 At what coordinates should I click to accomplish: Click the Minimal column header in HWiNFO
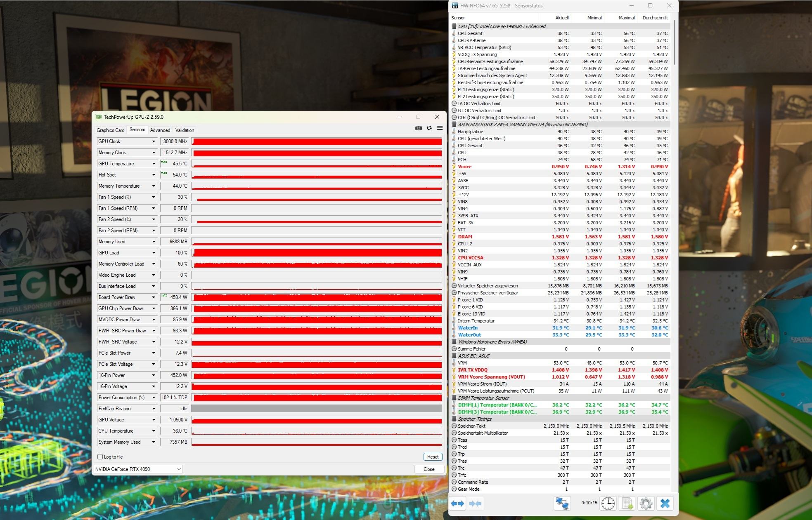(588, 18)
